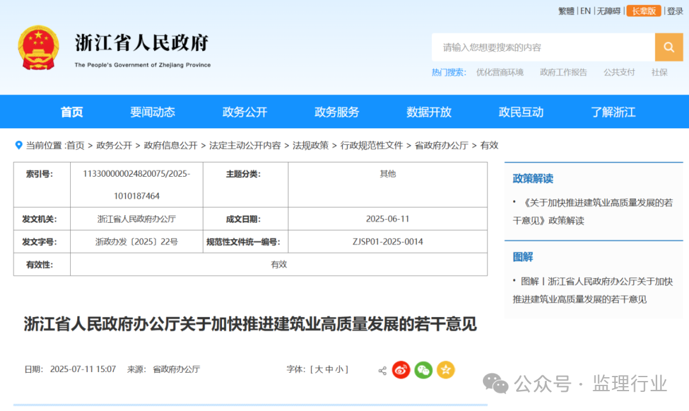Set font size to 大
The image size is (689, 411).
pos(318,370)
